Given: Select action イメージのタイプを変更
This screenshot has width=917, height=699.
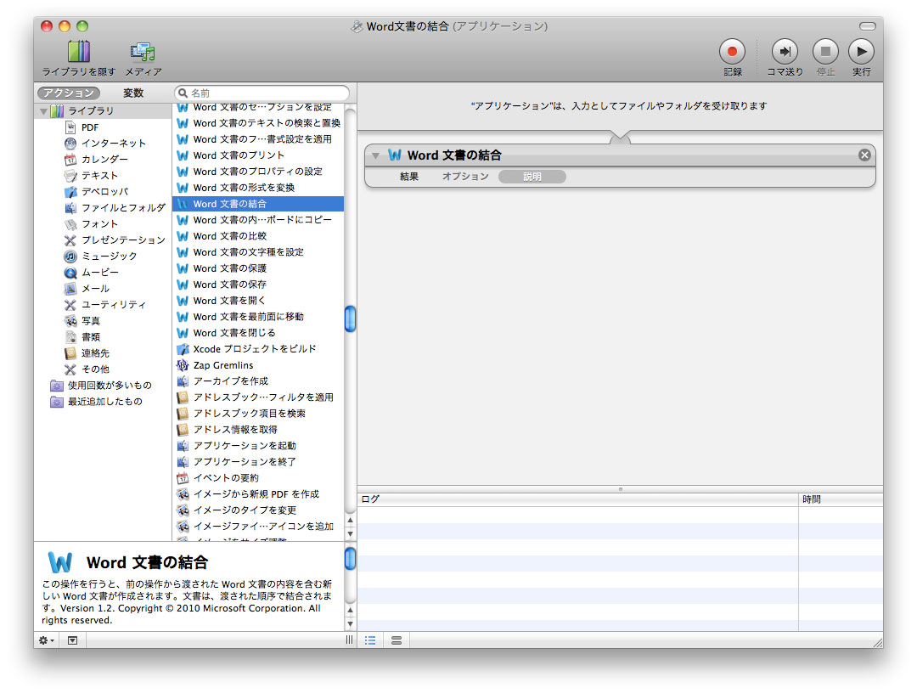Looking at the screenshot, I should point(258,510).
